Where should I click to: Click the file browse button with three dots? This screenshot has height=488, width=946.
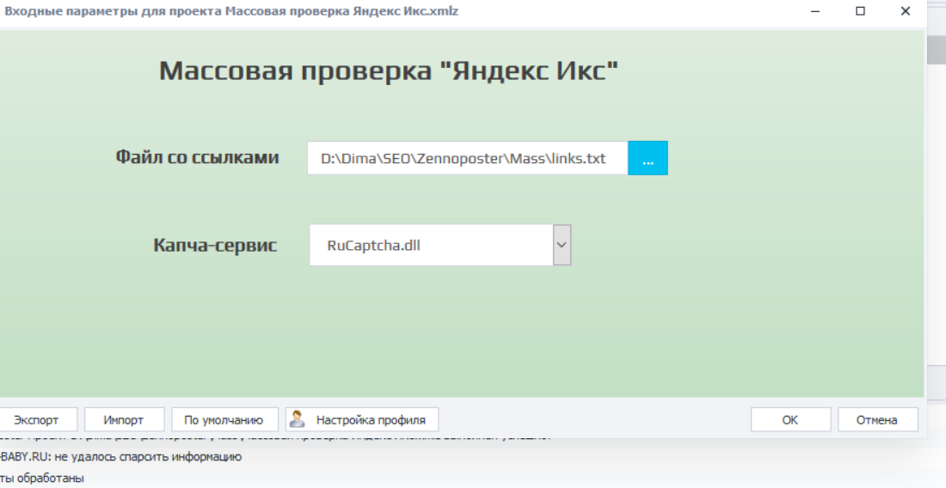[648, 158]
